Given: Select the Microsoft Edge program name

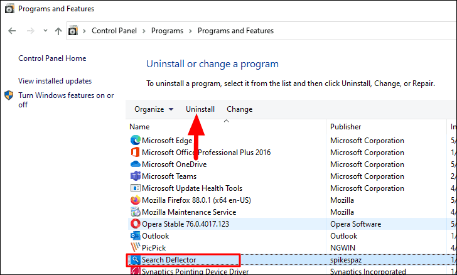Looking at the screenshot, I should pyautogui.click(x=167, y=141).
